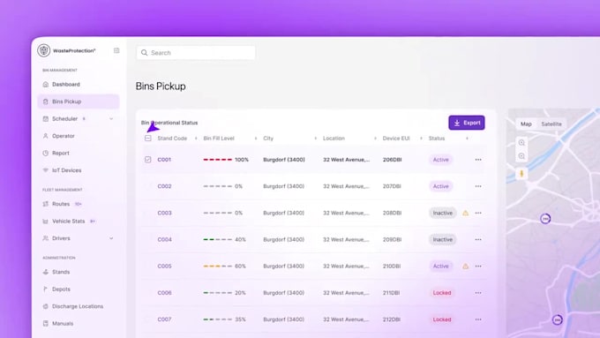Open more options menu for C006
This screenshot has height=338, width=600.
tap(478, 293)
